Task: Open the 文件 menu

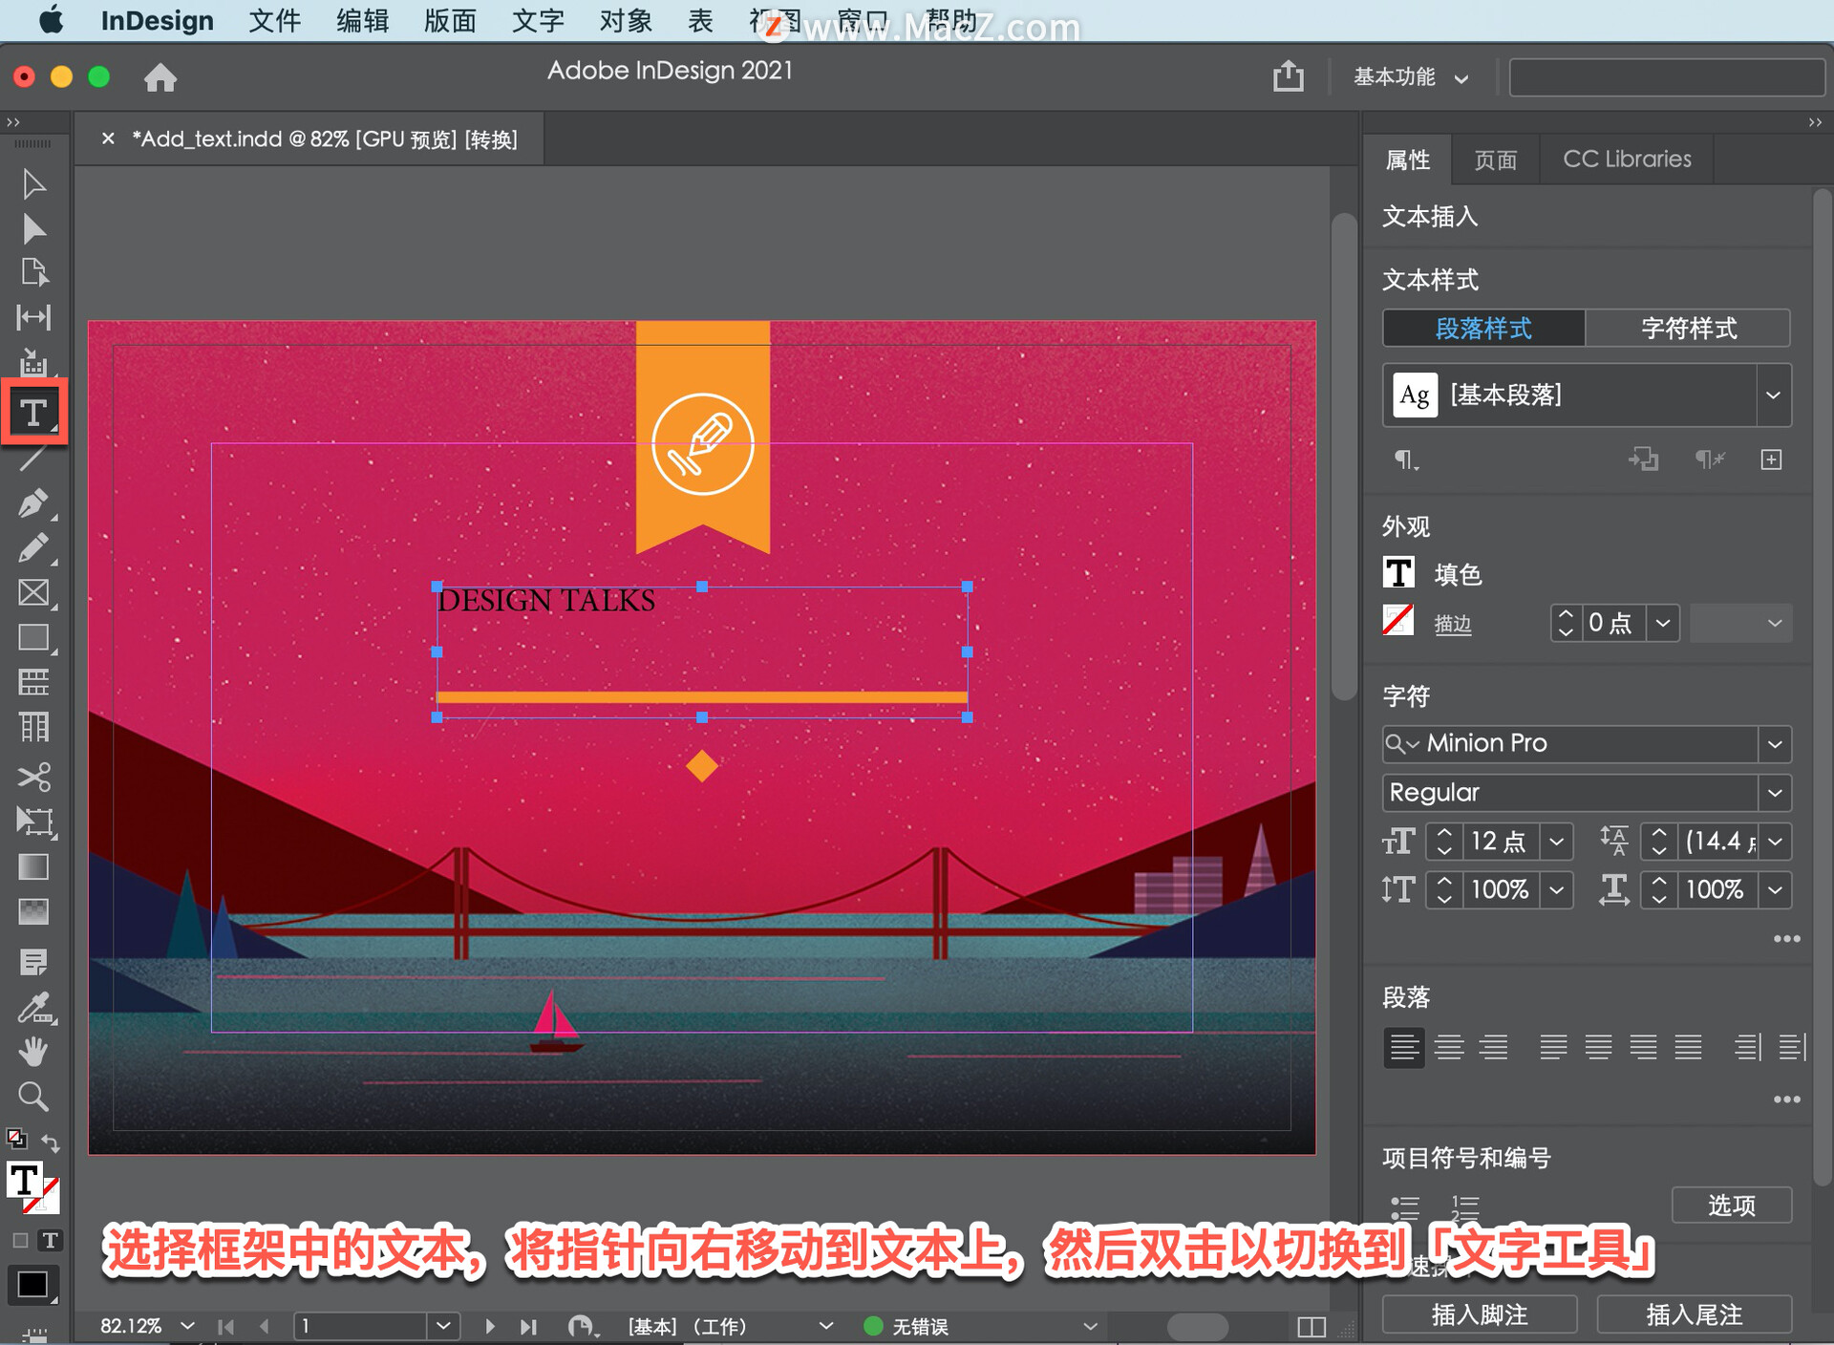Action: (274, 21)
